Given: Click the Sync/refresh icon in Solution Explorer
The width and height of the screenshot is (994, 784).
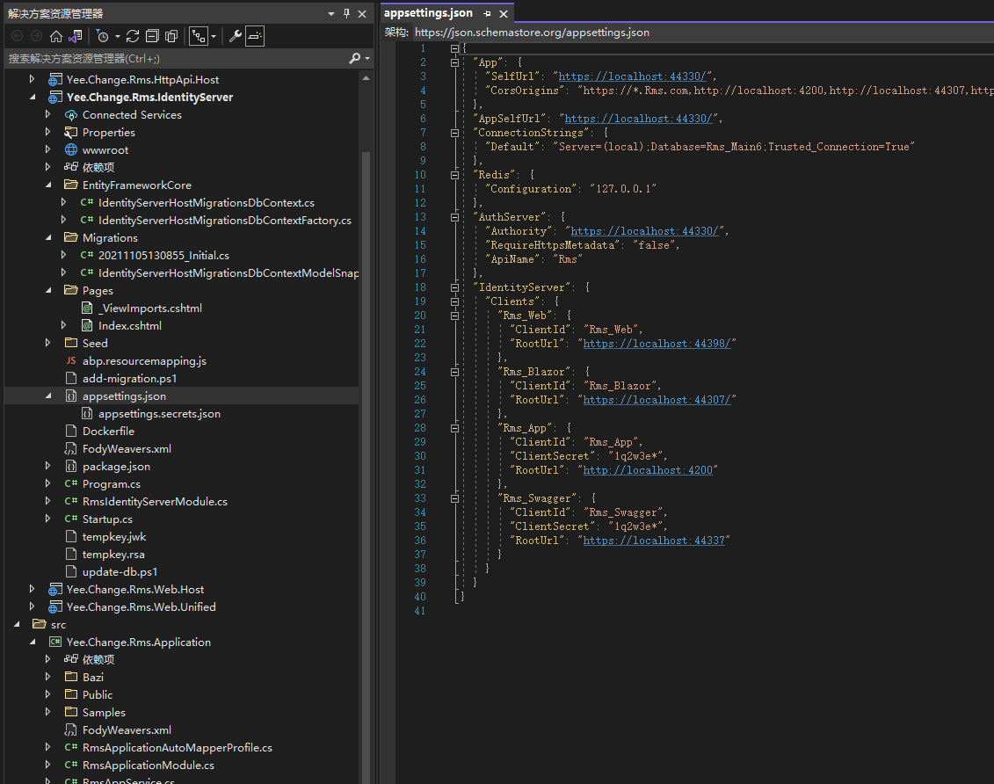Looking at the screenshot, I should 133,36.
